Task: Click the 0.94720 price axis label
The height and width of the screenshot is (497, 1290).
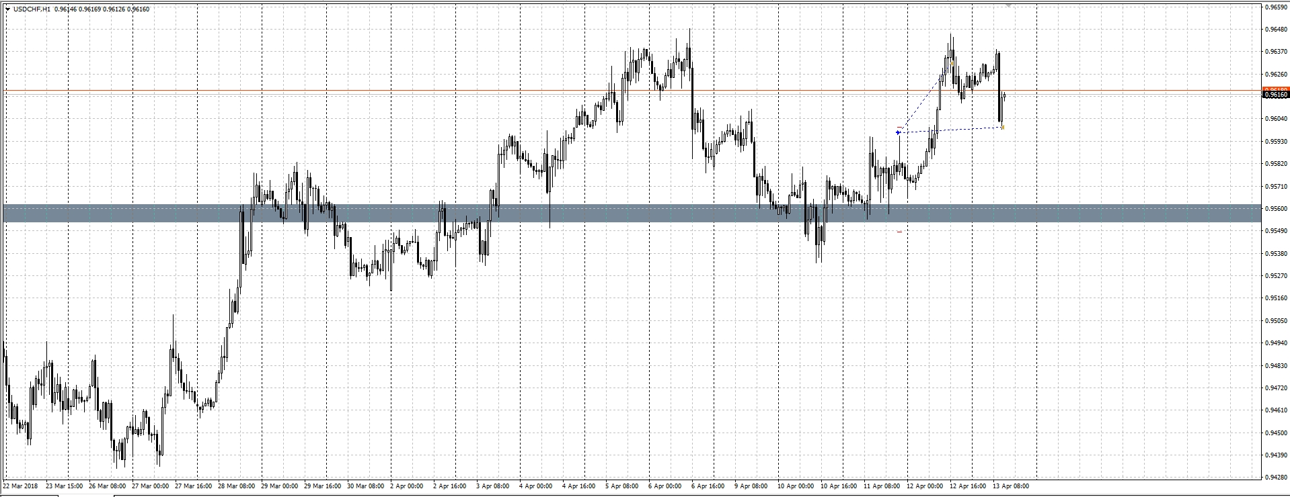Action: [1275, 388]
